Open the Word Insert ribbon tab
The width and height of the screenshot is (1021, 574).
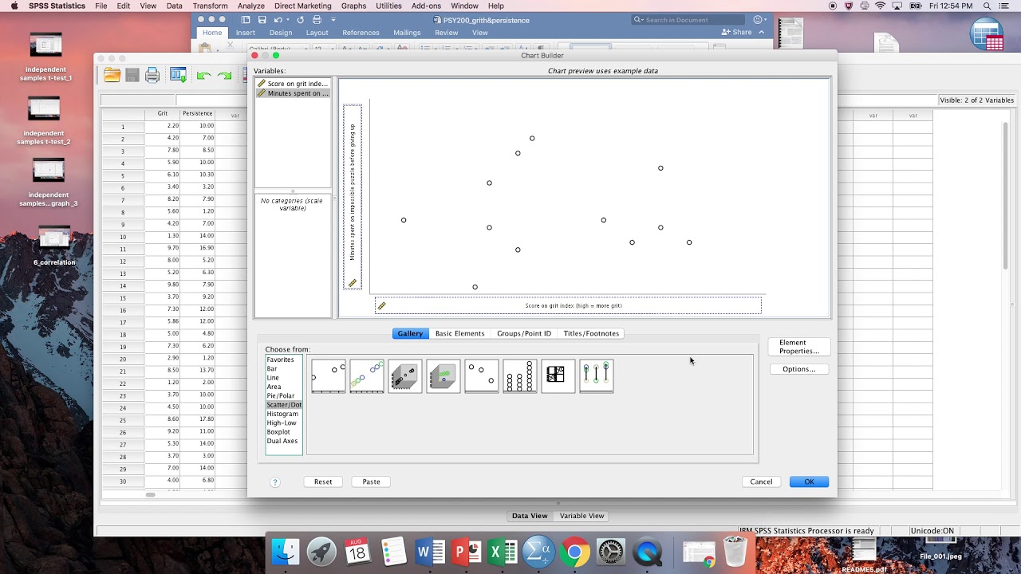[246, 33]
